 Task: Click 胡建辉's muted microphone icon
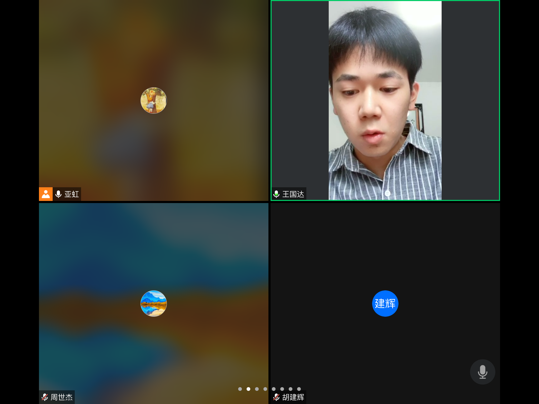276,397
